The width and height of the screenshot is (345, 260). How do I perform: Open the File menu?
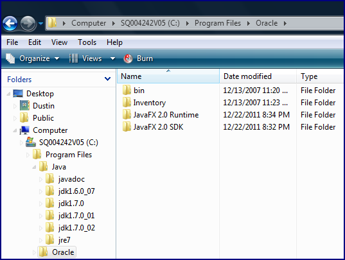pos(12,42)
